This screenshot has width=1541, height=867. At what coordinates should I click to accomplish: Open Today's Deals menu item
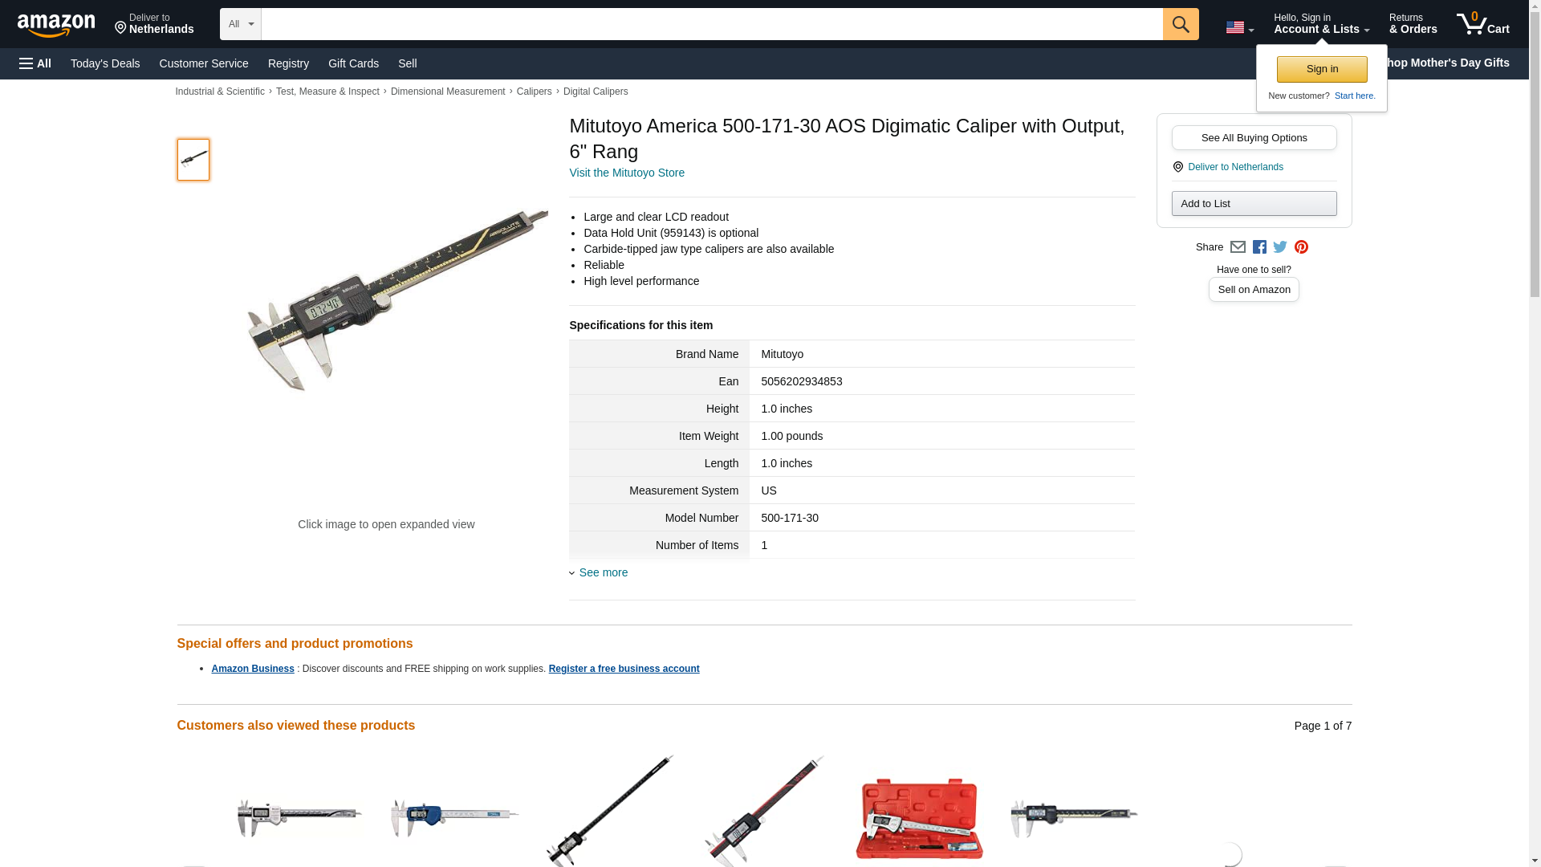coord(105,63)
